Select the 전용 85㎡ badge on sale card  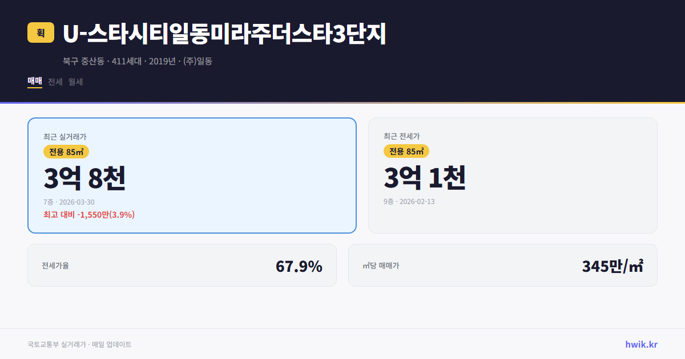65,152
